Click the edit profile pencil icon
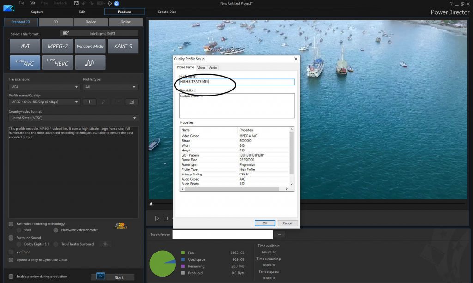Screen dimensions: 473x283 coord(103,102)
